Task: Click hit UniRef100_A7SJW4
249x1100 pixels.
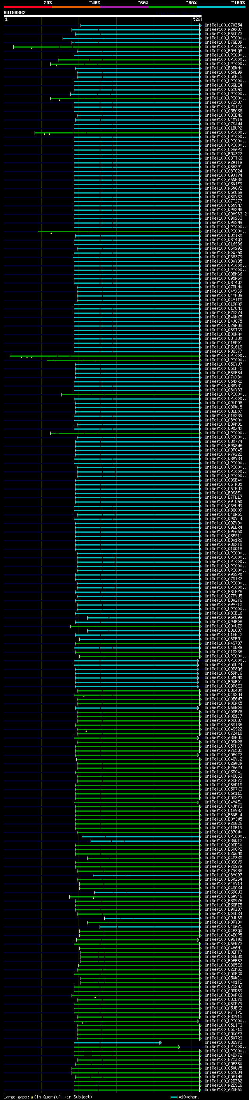Action: tap(223, 124)
